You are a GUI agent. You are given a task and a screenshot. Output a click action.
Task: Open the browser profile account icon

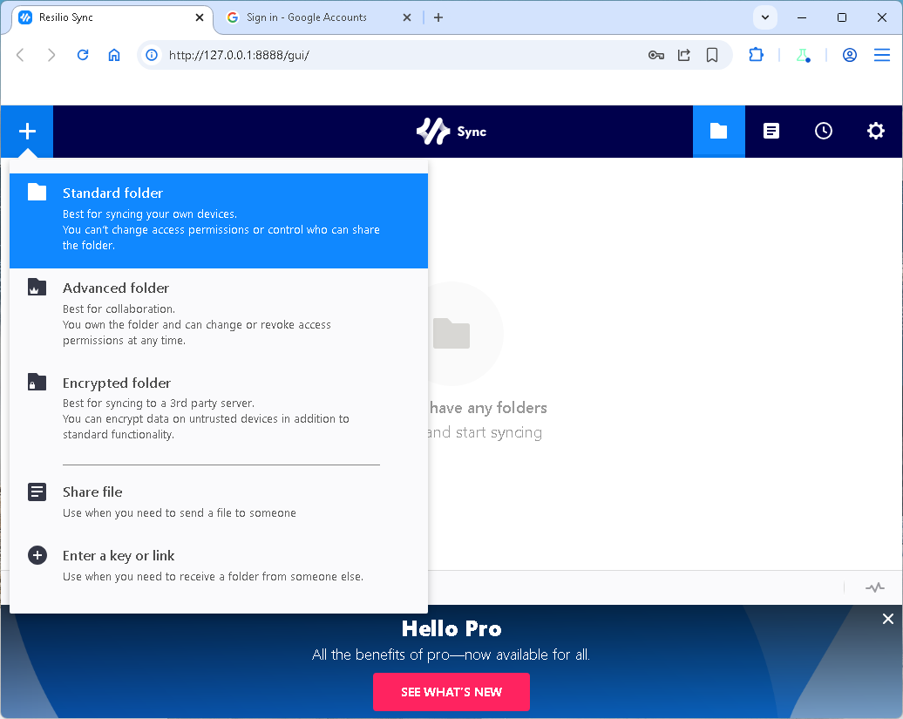[850, 55]
